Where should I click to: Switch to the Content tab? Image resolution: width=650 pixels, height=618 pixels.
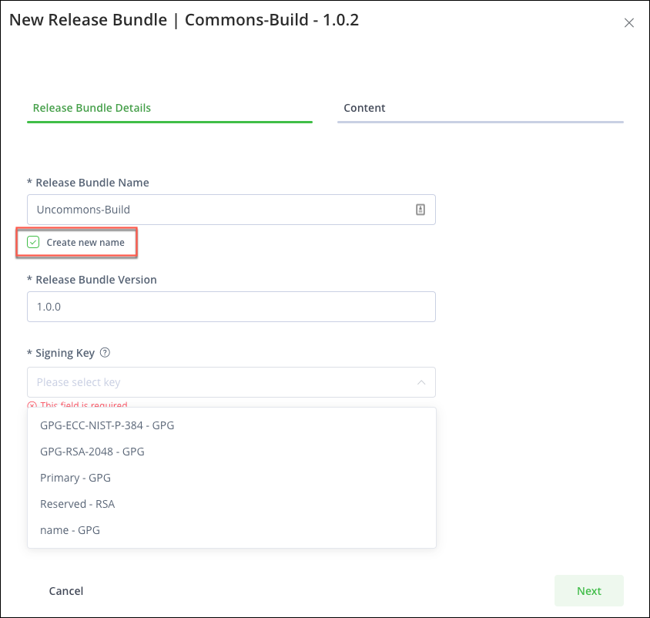click(x=364, y=108)
